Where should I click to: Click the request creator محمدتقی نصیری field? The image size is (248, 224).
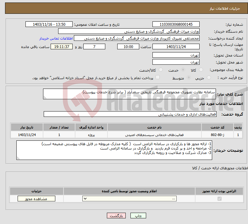(137, 38)
